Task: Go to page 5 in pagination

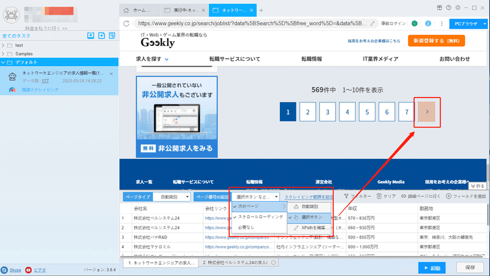Action: click(367, 112)
